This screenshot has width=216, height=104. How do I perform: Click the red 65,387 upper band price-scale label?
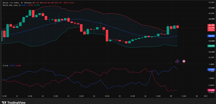(x=211, y=25)
